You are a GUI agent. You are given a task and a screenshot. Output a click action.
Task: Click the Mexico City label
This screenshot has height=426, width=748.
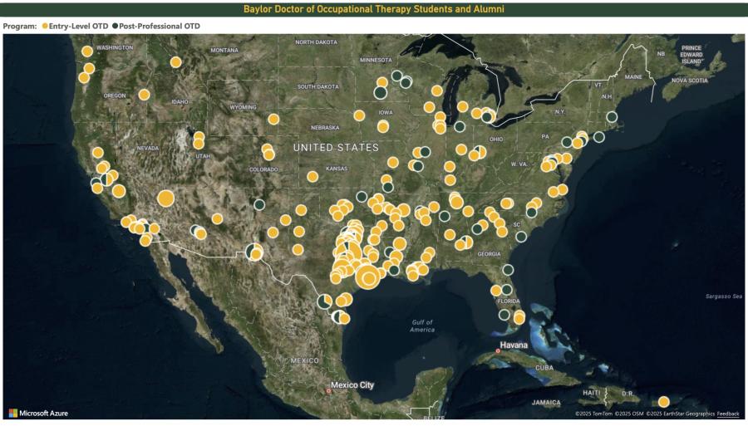[352, 385]
